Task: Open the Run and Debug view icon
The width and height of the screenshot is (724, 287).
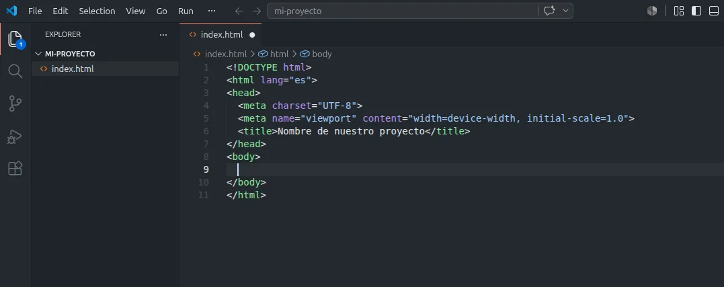Action: click(x=15, y=136)
